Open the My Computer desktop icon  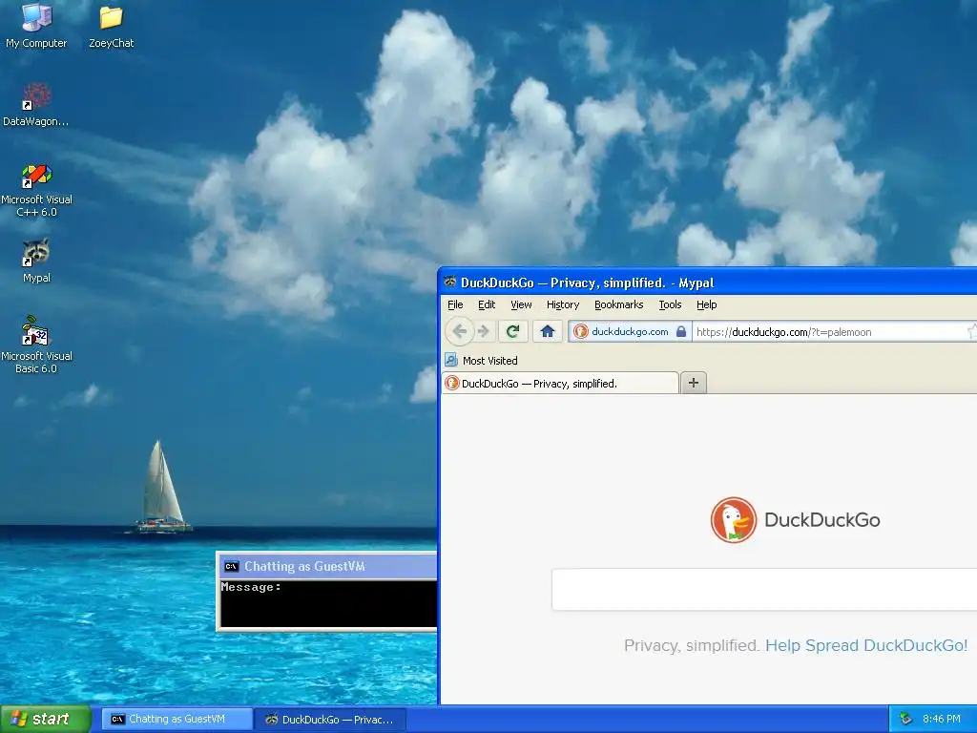tap(36, 26)
